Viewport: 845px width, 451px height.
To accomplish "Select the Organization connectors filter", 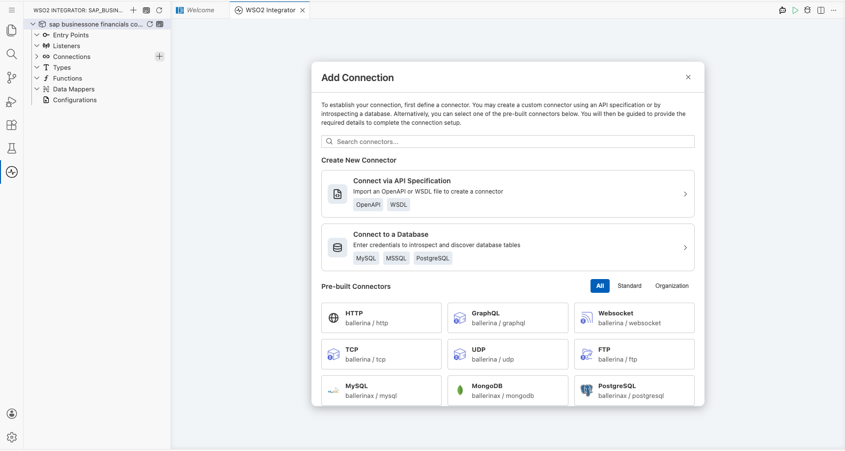I will (672, 286).
